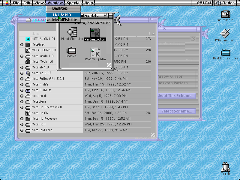Expand the MetaGray folder

(22, 45)
